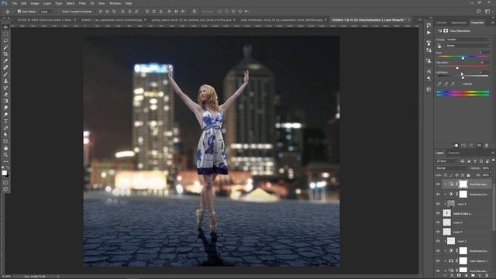Toggle visibility of Layer 3
The image size is (496, 279).
[x=438, y=241]
